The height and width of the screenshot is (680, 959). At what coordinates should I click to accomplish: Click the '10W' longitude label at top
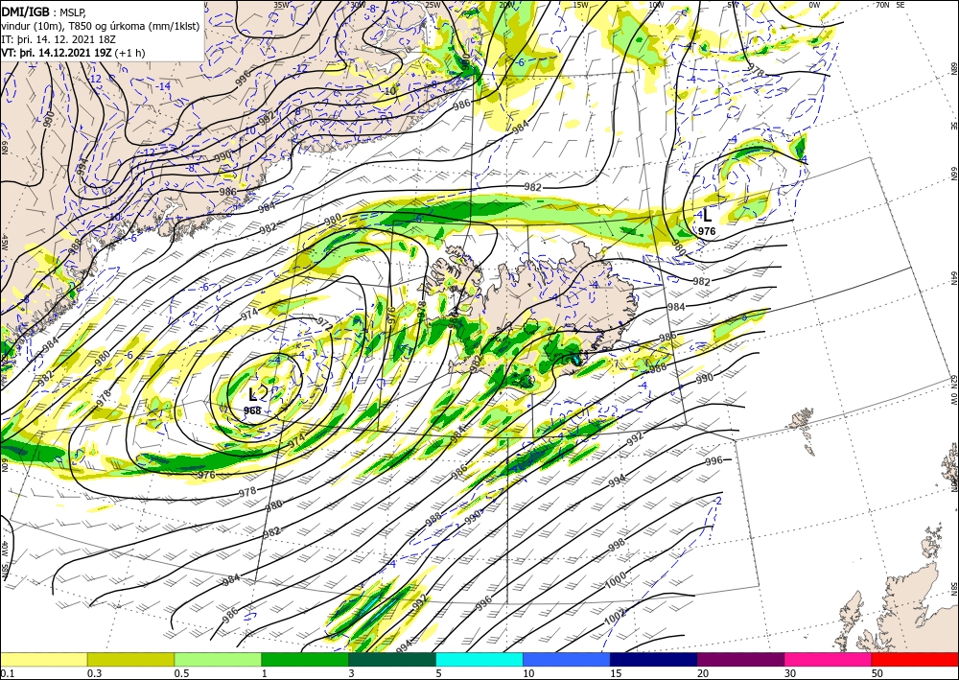tap(656, 5)
